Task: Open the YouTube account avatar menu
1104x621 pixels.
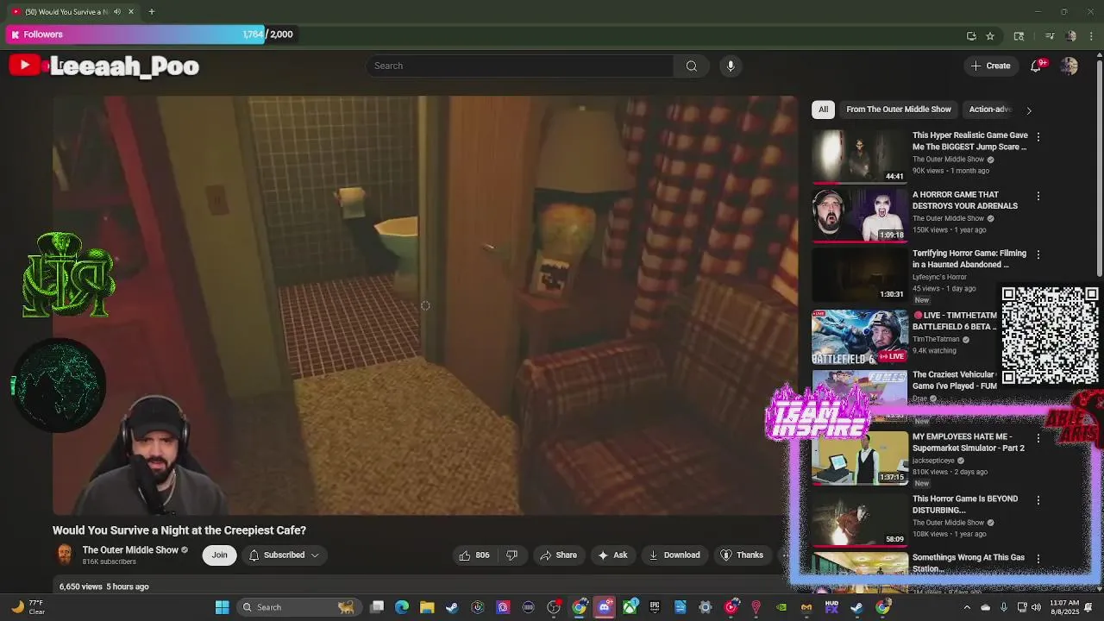Action: coord(1069,66)
